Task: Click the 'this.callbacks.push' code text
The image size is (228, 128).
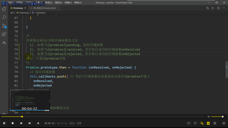Action: 47,76
